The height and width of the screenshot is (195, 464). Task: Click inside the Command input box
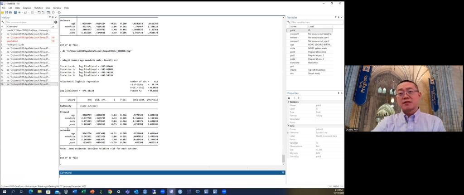click(171, 178)
